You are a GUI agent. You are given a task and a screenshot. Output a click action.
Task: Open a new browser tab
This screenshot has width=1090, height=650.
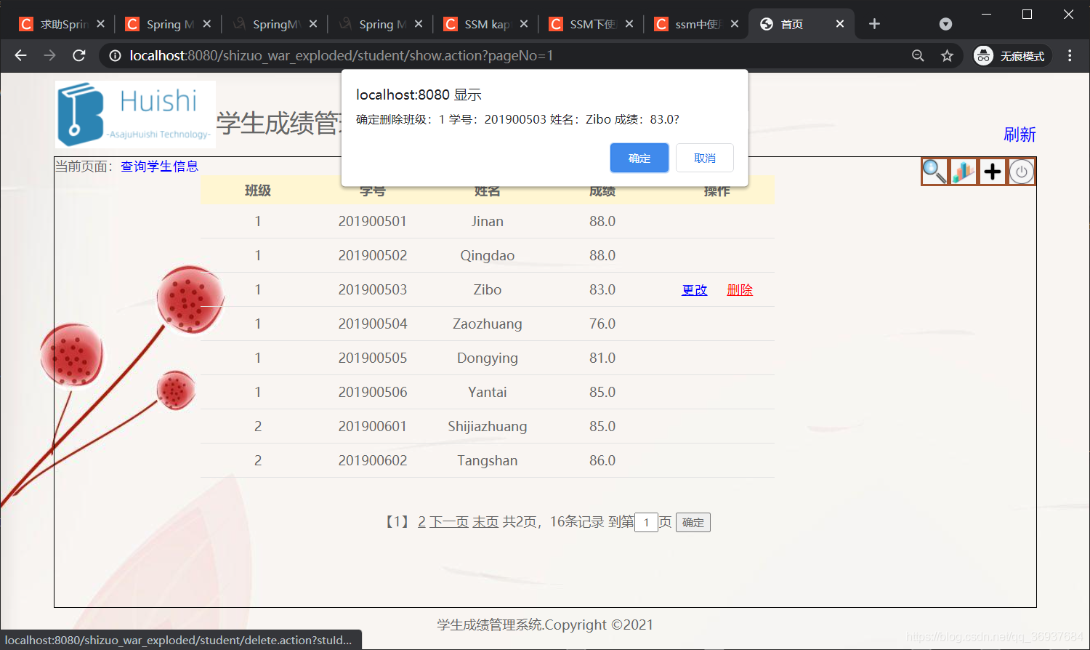click(x=874, y=24)
